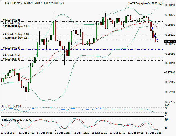Image resolution: width=176 pixels, height=136 pixels.
Task: Click the blue buy arrow near 0.88300
Action: (x=152, y=28)
